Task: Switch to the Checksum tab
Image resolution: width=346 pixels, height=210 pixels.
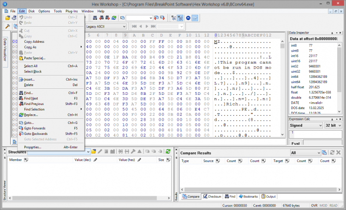Action: coord(212,197)
